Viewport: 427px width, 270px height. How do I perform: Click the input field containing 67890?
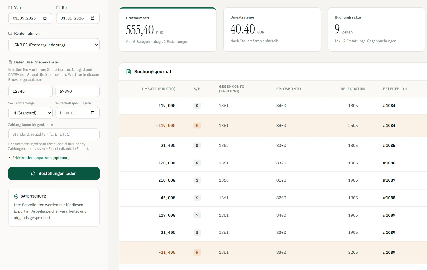(77, 91)
